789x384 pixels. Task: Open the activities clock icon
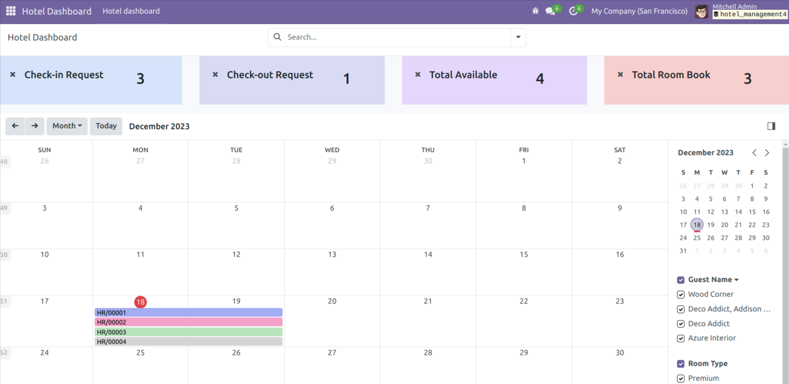point(573,11)
